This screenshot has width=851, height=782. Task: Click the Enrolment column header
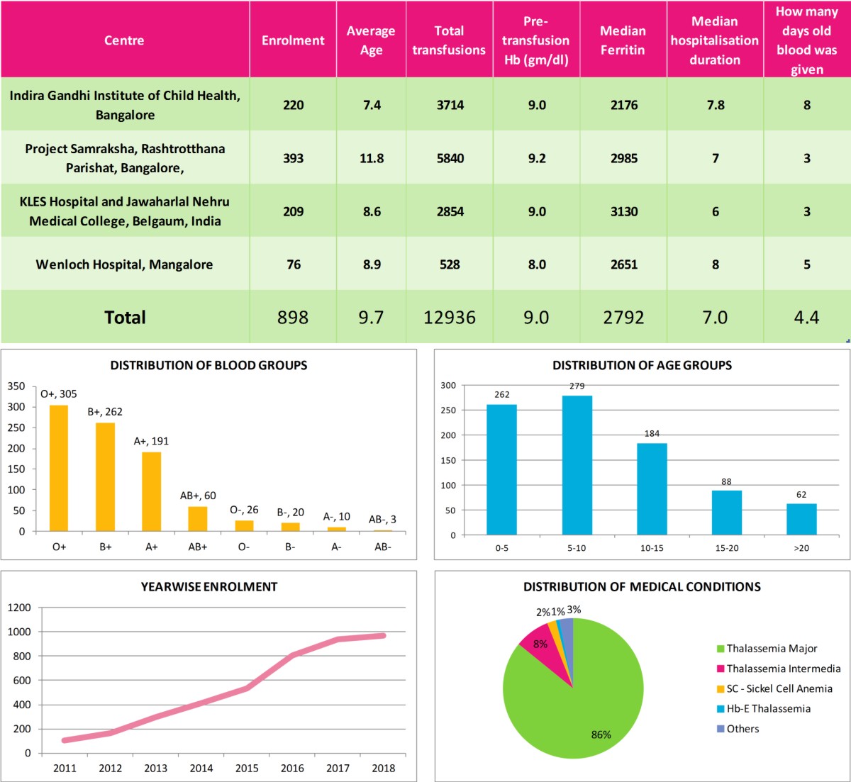pyautogui.click(x=293, y=40)
